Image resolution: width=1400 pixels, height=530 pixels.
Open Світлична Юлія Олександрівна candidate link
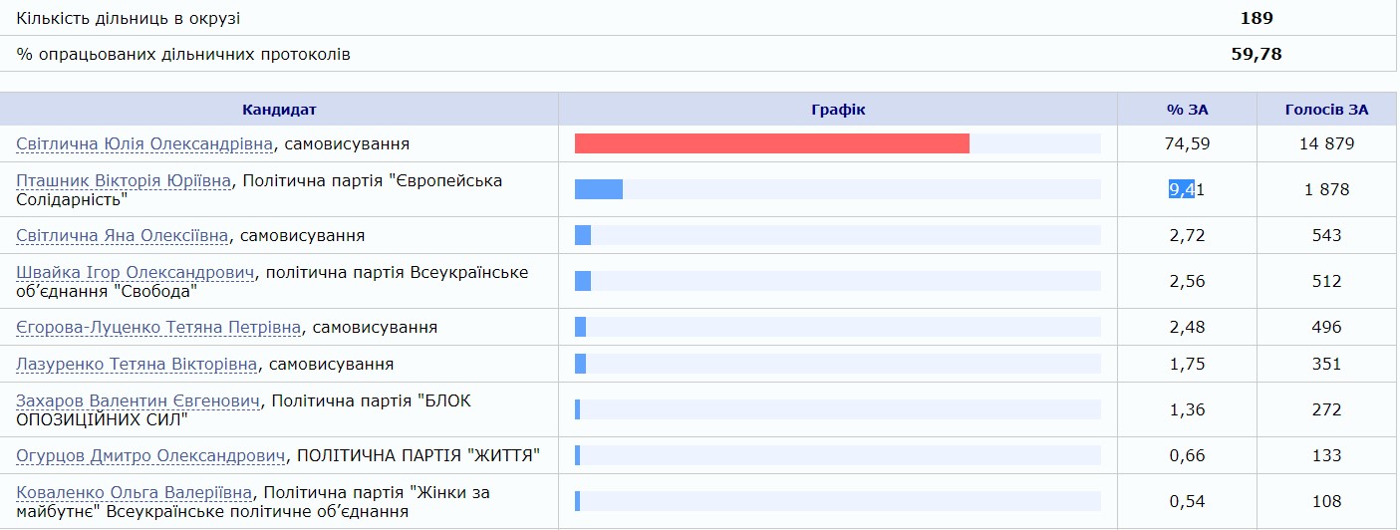pyautogui.click(x=144, y=144)
